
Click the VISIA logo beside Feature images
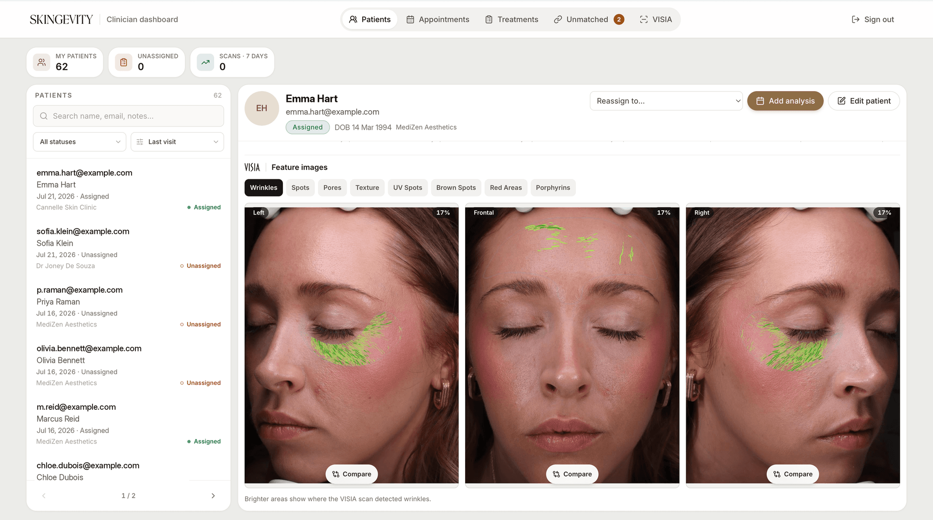pyautogui.click(x=252, y=167)
